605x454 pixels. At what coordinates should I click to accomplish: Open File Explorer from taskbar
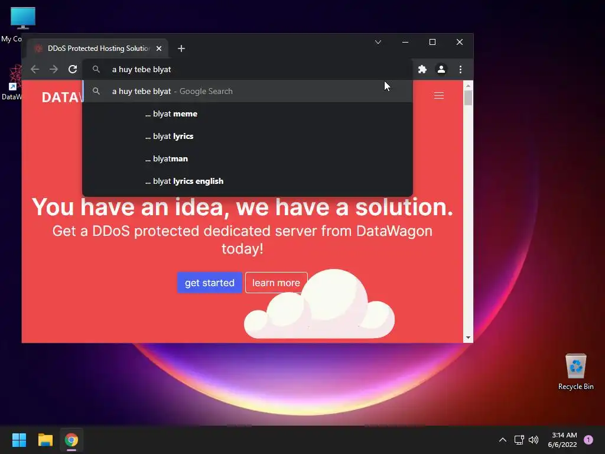(x=45, y=440)
